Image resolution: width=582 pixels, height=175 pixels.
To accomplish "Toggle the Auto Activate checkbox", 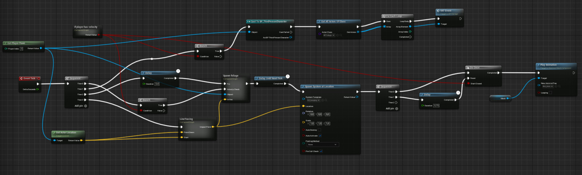I will click(x=320, y=136).
